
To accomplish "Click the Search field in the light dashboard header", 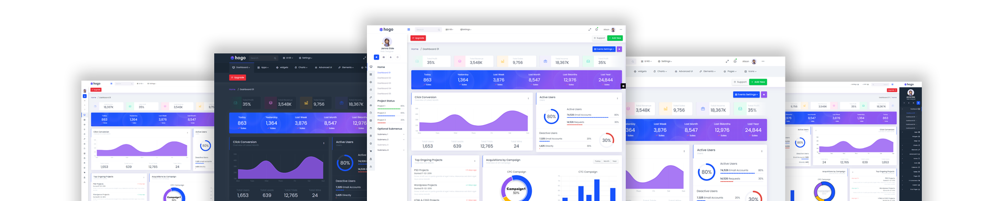I will (x=428, y=29).
